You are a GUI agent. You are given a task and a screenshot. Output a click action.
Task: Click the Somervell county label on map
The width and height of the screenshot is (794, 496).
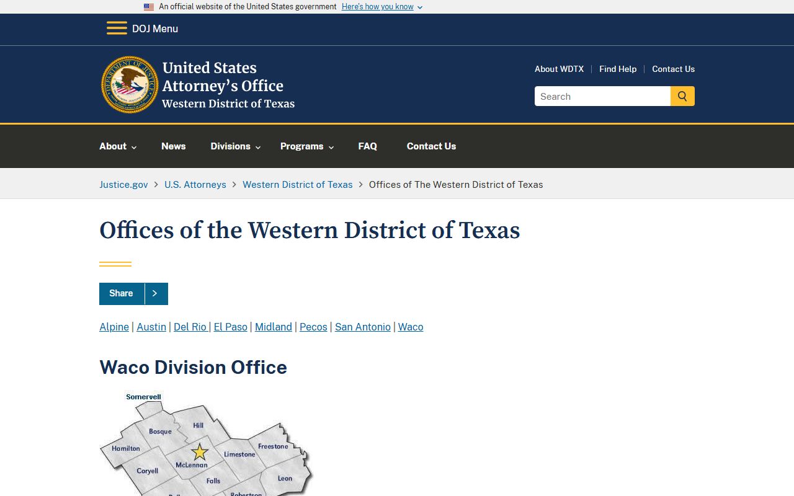[x=143, y=397]
